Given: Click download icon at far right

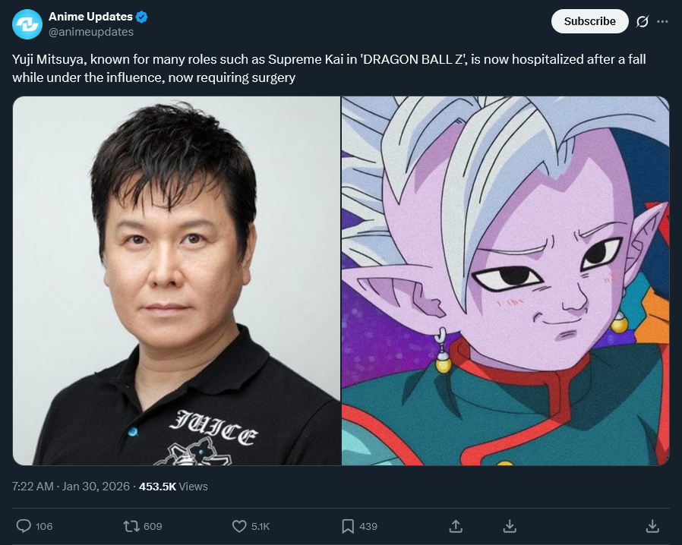Looking at the screenshot, I should [x=652, y=526].
